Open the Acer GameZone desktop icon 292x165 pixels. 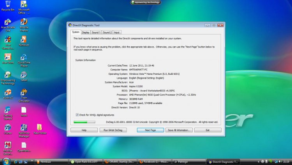tap(8, 43)
